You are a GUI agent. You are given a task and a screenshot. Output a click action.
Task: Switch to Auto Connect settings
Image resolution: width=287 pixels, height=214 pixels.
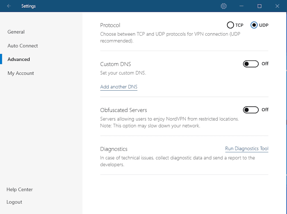[23, 46]
